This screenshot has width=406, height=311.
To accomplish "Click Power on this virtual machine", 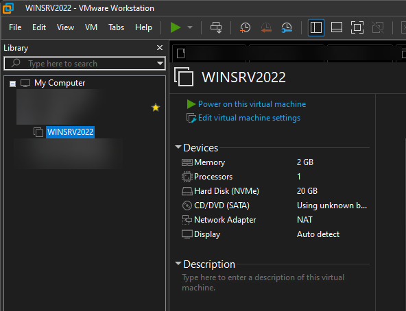I will click(x=252, y=104).
